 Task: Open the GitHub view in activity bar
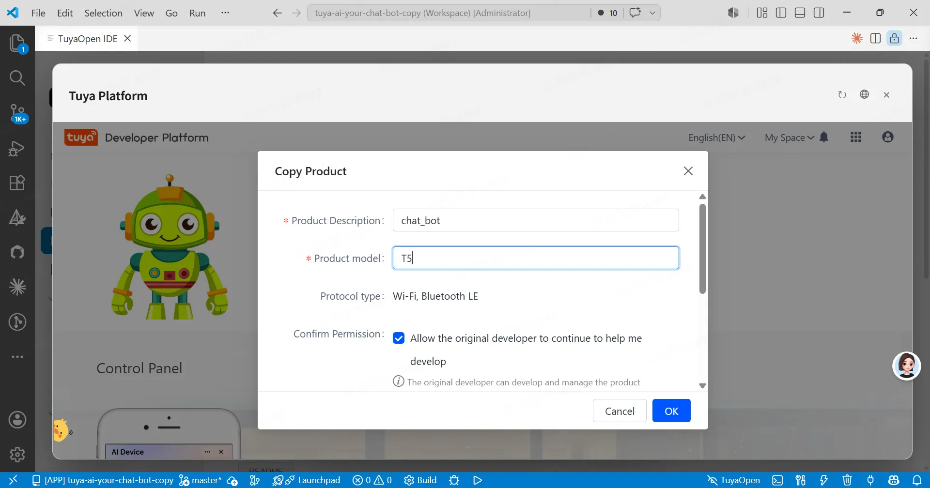coord(17,252)
